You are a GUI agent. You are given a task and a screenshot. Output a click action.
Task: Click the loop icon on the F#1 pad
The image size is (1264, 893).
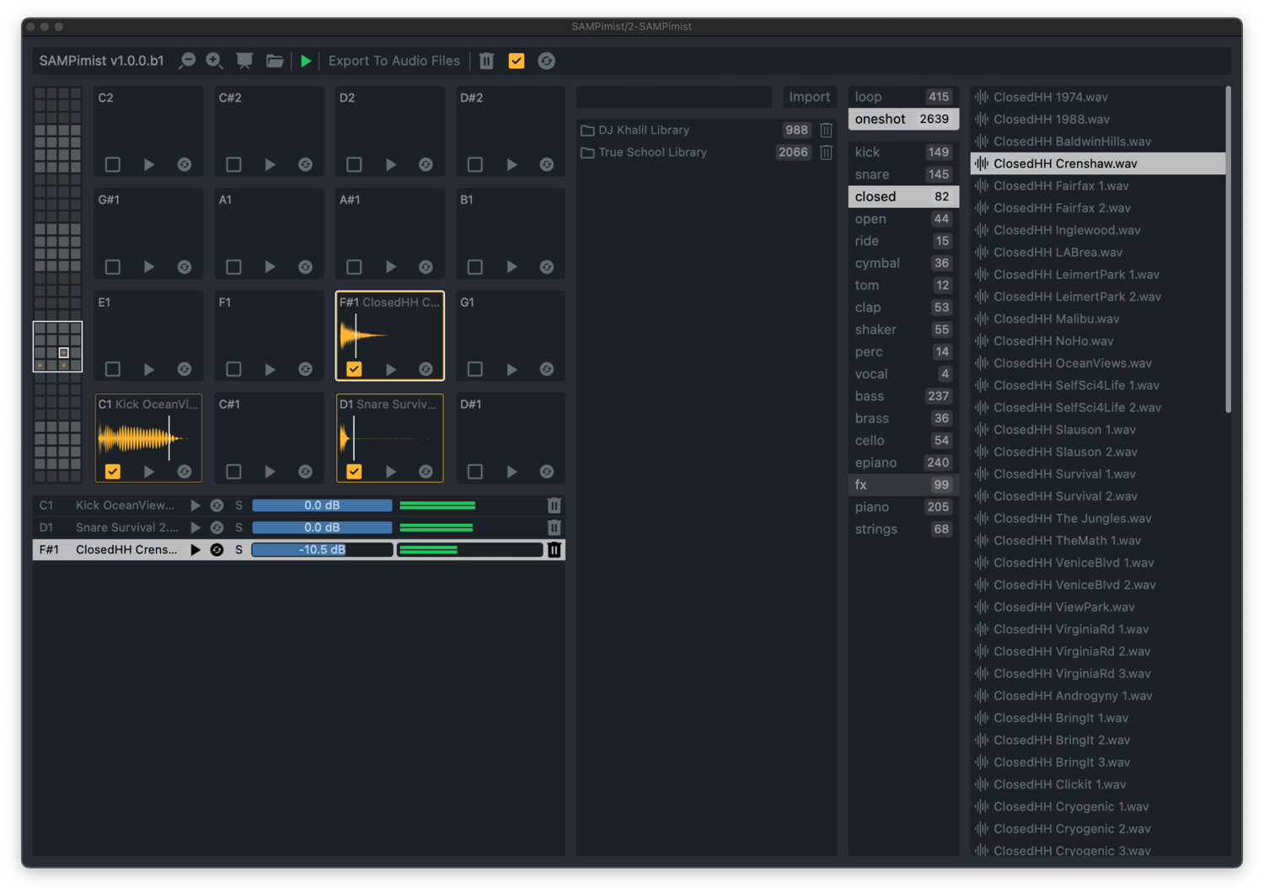(x=426, y=369)
